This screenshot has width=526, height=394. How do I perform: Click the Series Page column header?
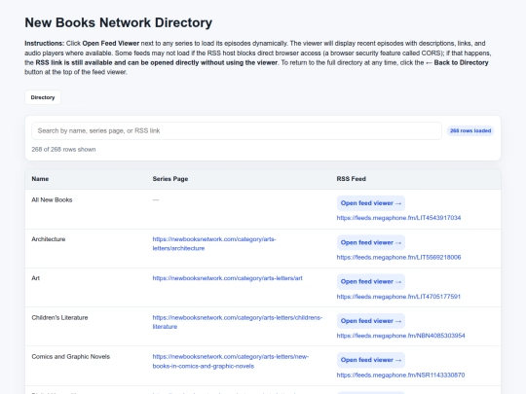tap(170, 179)
